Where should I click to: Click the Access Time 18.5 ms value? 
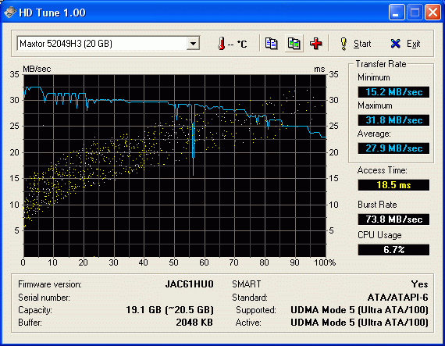(x=393, y=185)
